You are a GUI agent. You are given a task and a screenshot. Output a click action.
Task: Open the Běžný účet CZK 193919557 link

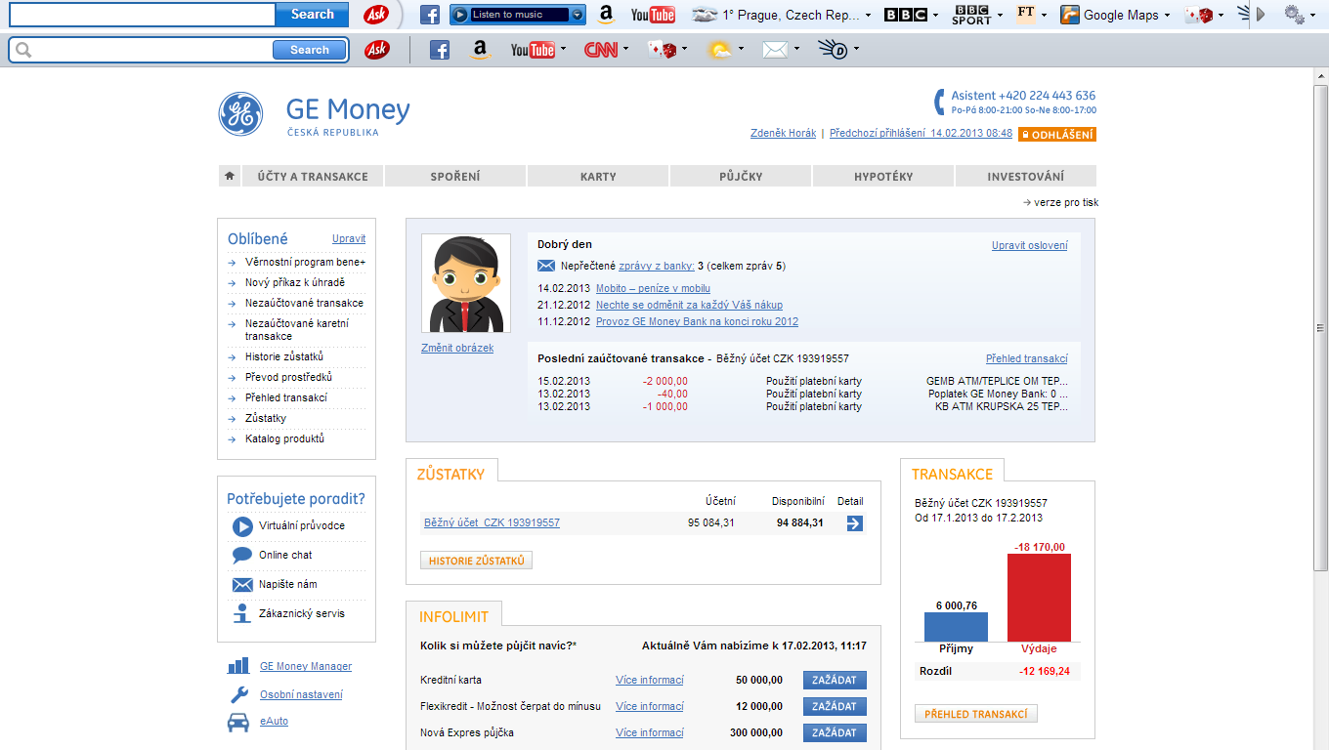tap(492, 522)
